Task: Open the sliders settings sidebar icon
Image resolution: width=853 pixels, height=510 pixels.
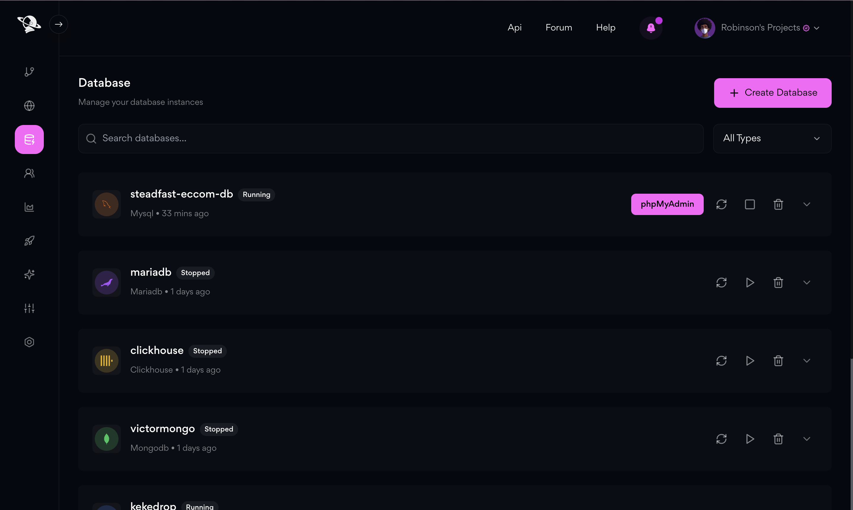Action: tap(29, 308)
